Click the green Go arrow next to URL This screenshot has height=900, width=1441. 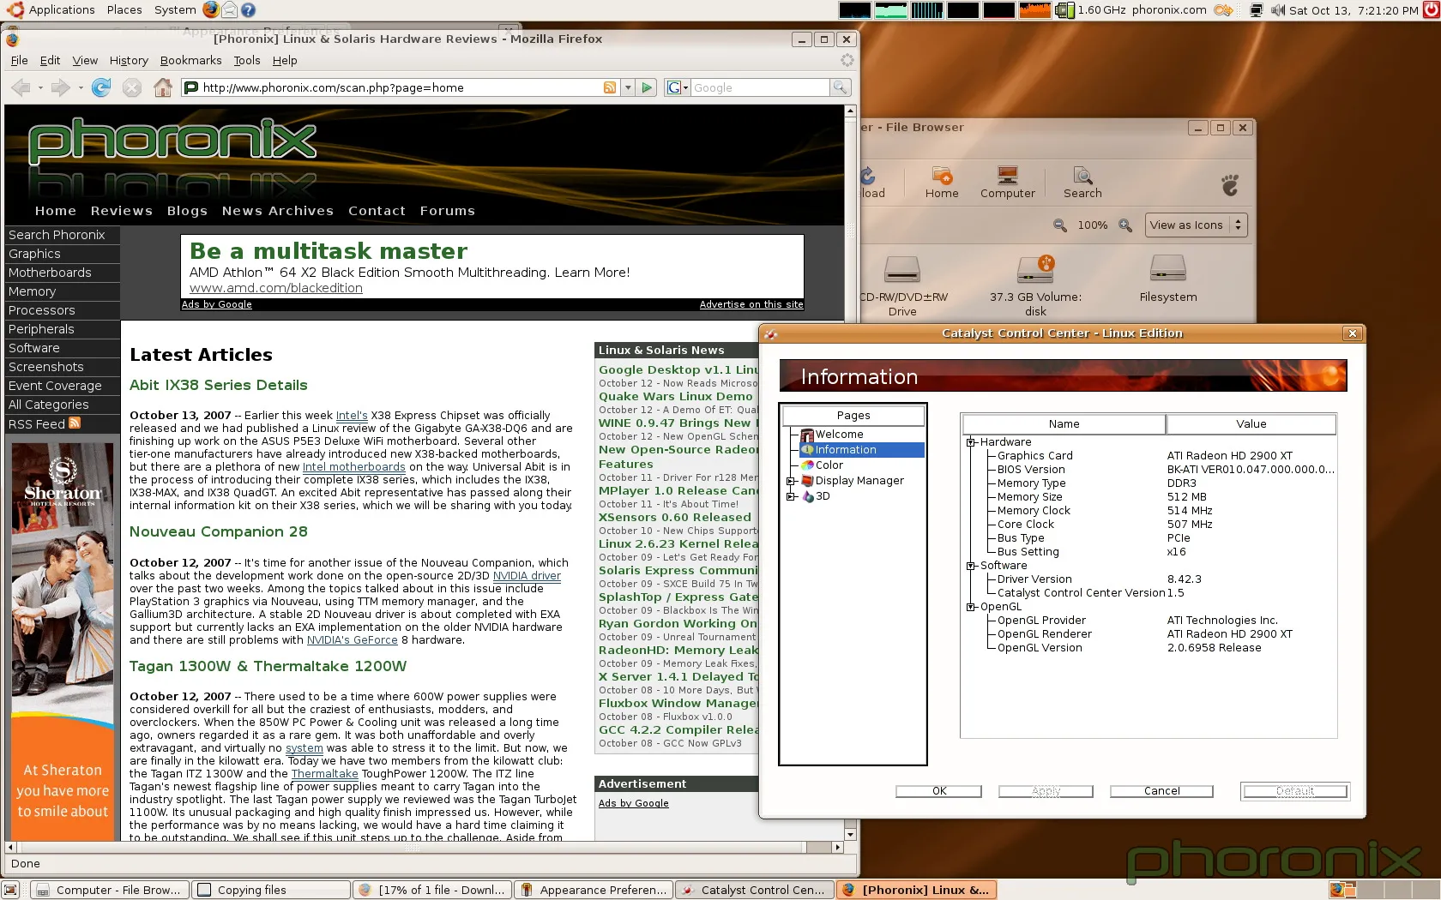tap(648, 87)
